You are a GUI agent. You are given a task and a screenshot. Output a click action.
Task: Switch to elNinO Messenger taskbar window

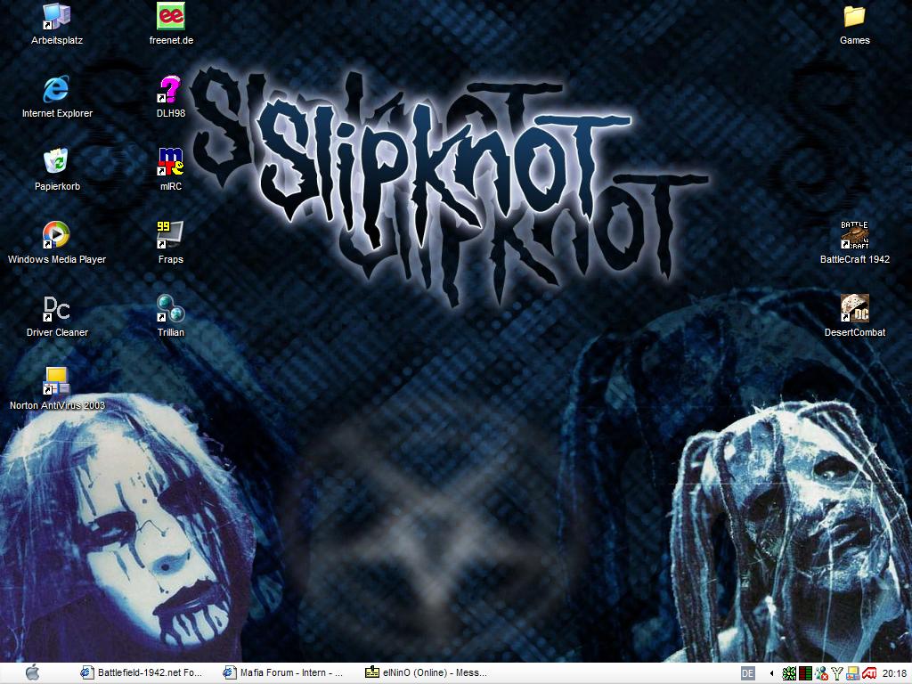(427, 673)
